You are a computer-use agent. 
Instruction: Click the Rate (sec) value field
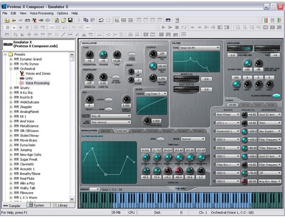(x=156, y=121)
